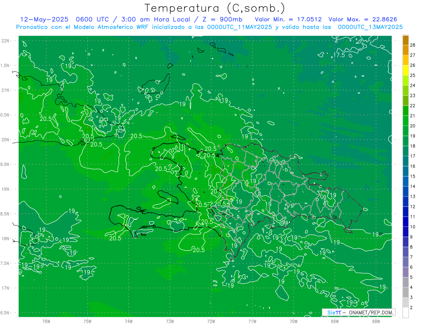The width and height of the screenshot is (422, 326).
Task: Click the color scale label "22"
Action: point(413,106)
